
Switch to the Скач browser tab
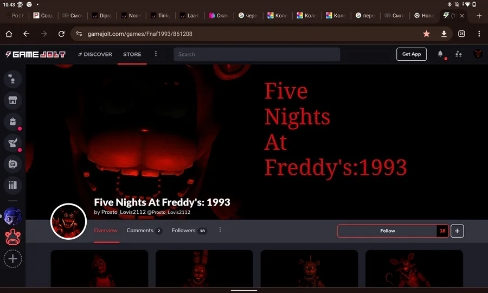coord(219,16)
